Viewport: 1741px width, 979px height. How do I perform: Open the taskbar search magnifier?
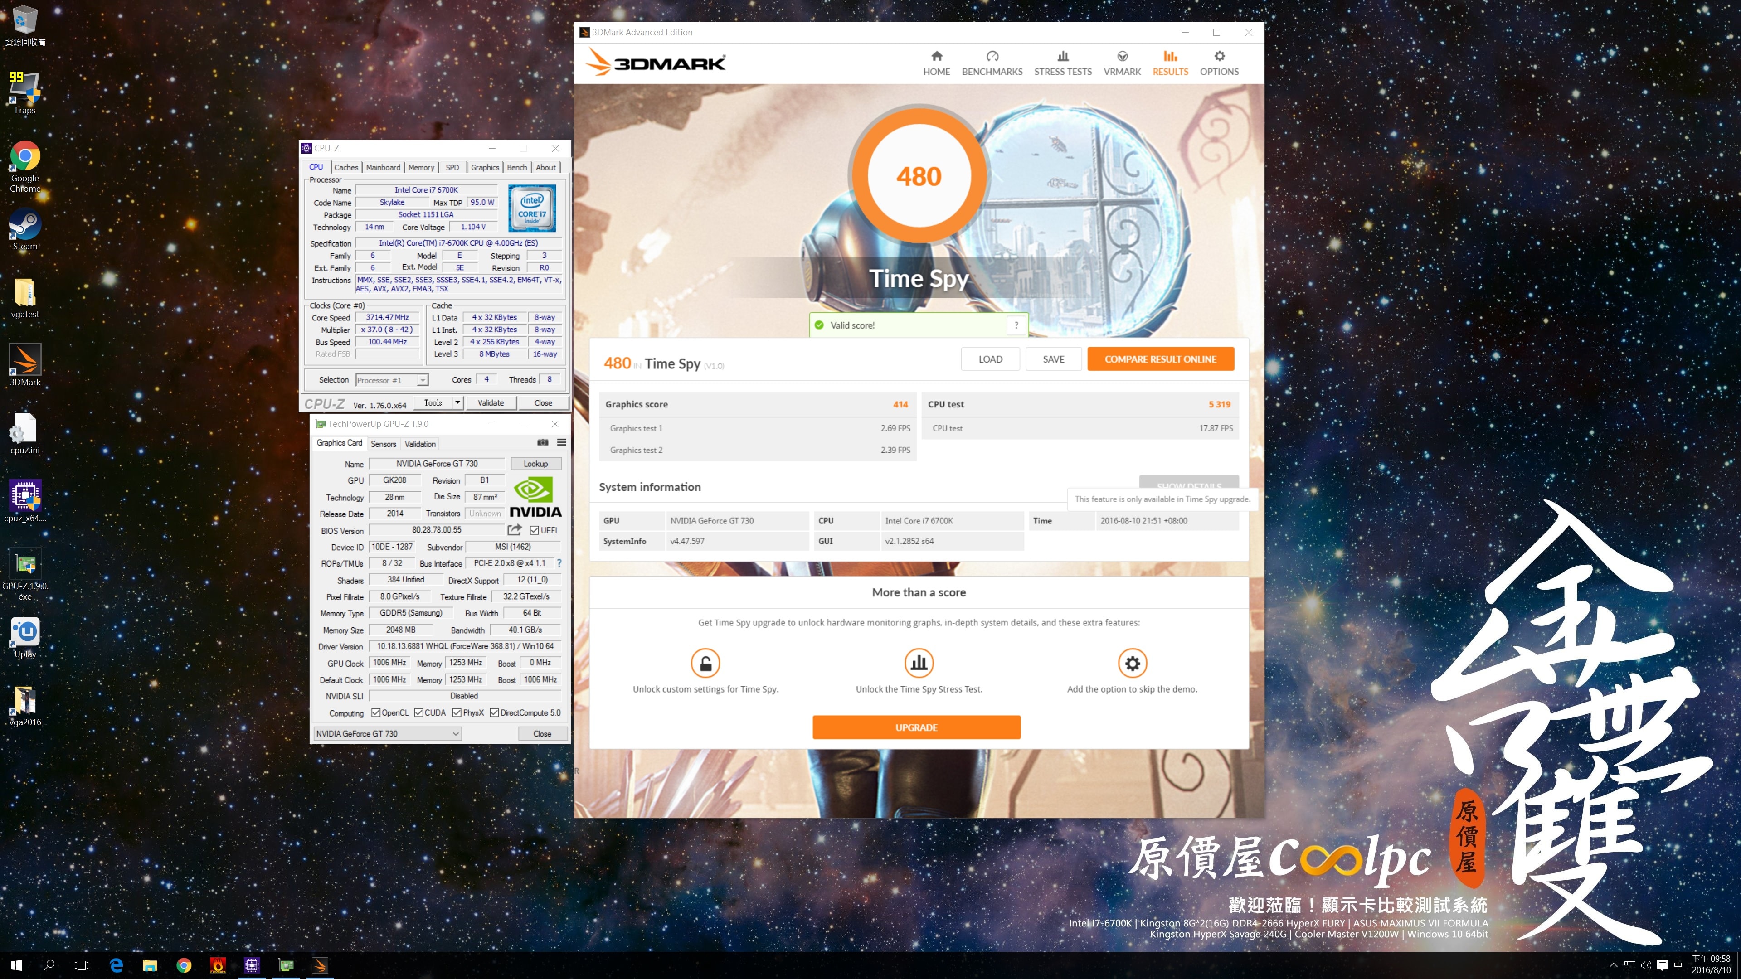[49, 965]
